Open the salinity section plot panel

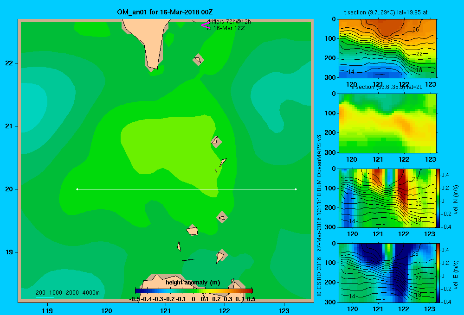pyautogui.click(x=387, y=123)
